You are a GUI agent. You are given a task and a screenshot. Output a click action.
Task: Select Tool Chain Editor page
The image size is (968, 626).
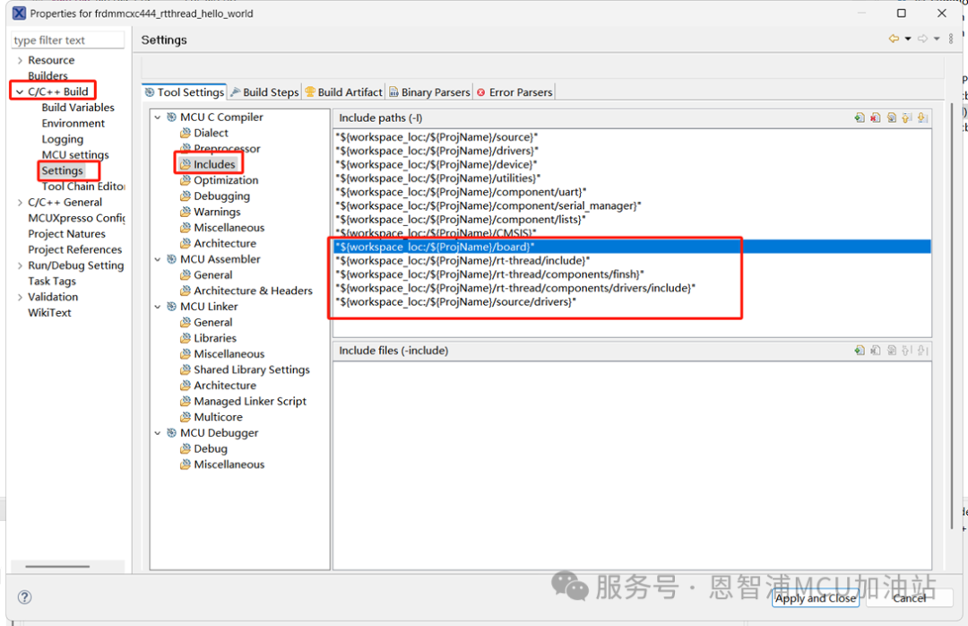(x=82, y=187)
